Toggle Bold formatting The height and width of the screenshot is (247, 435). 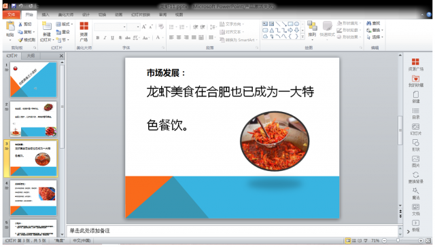point(98,37)
